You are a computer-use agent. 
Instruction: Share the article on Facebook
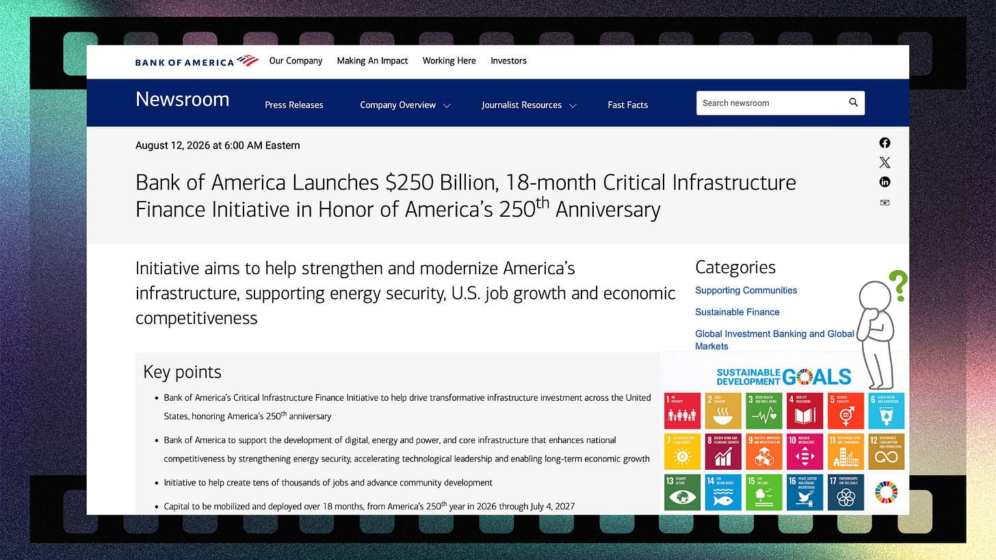pyautogui.click(x=884, y=143)
